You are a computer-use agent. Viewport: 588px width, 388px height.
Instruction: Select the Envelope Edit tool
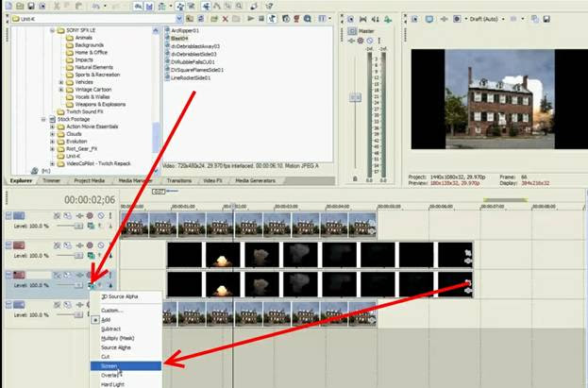click(x=217, y=6)
